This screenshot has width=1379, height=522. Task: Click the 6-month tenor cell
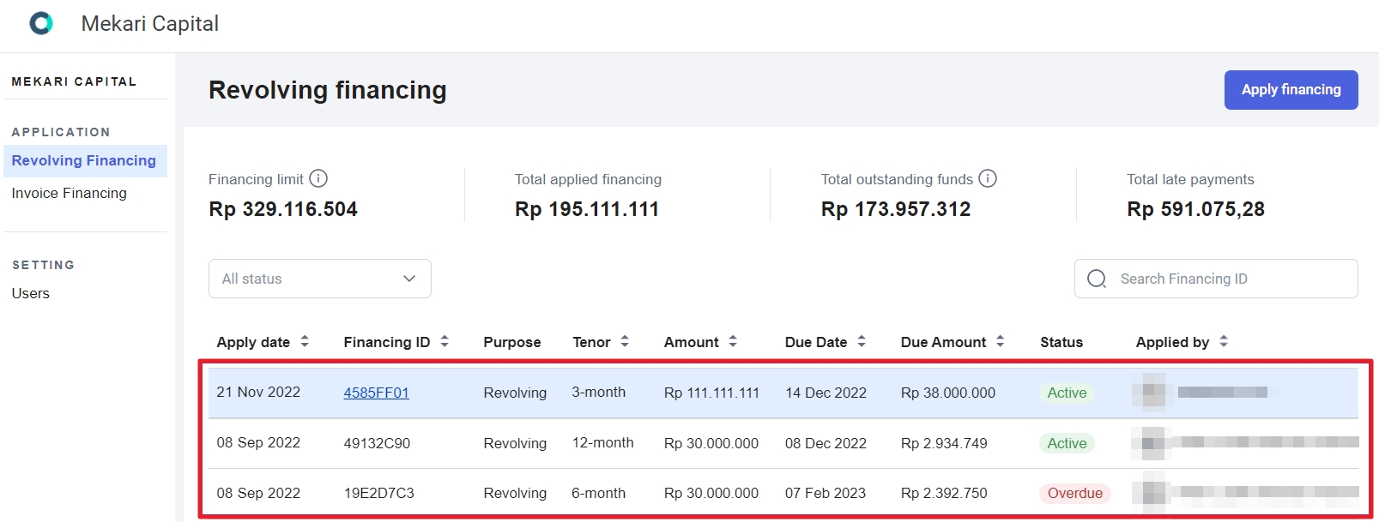click(x=598, y=493)
